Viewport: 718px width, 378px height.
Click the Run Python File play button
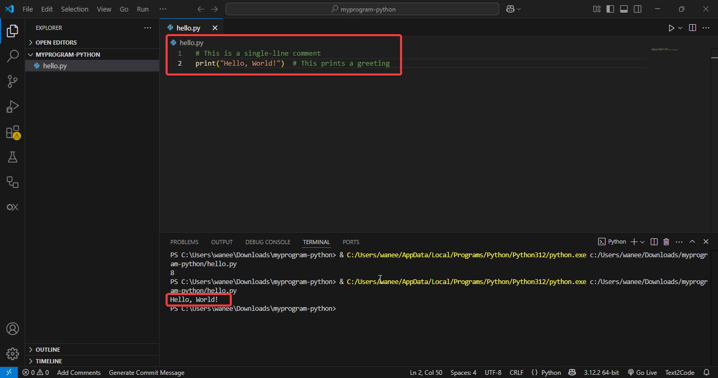pyautogui.click(x=671, y=28)
